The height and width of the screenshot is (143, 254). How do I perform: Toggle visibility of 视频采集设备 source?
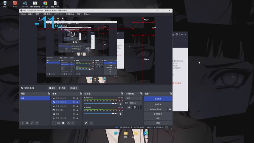[74, 102]
